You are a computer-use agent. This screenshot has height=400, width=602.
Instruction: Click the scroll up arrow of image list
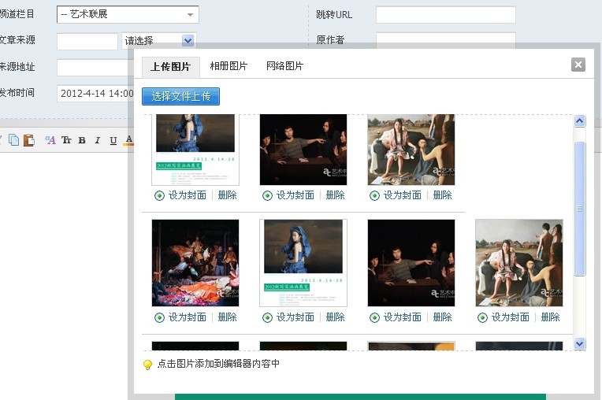point(580,121)
